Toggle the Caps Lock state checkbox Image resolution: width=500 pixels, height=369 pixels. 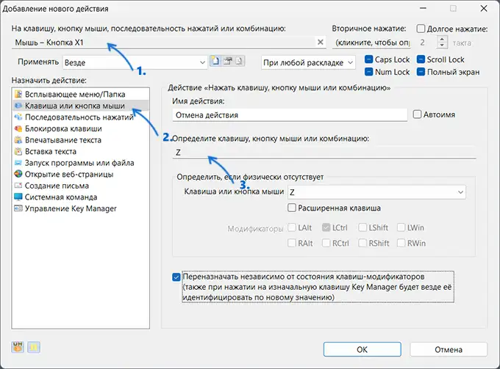click(x=368, y=59)
